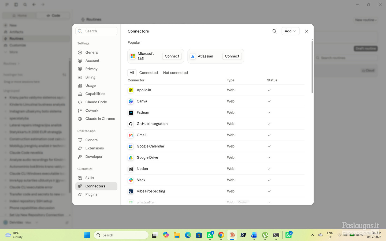Click the Claude Code brackets icon
The height and width of the screenshot is (241, 386).
pyautogui.click(x=80, y=102)
